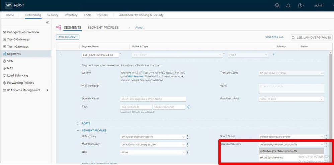This screenshot has width=334, height=165.
Task: Click the Domain Name input field
Action: pos(153,99)
